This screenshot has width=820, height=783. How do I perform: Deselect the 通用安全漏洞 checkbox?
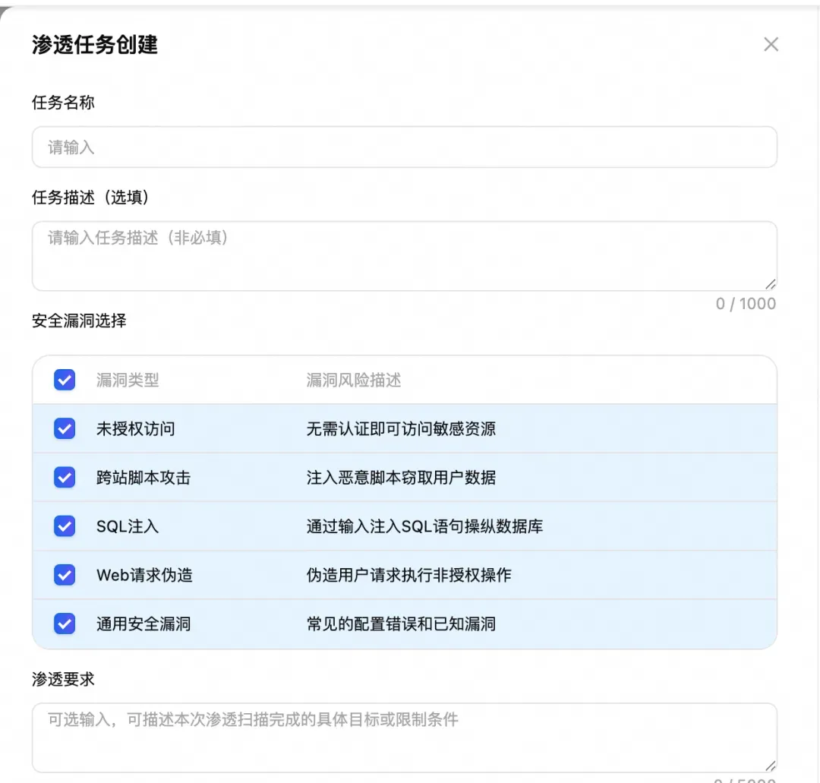[65, 624]
